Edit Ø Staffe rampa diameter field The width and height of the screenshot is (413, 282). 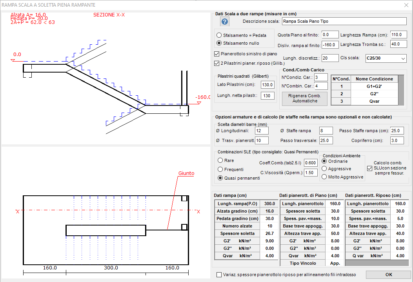pos(326,131)
